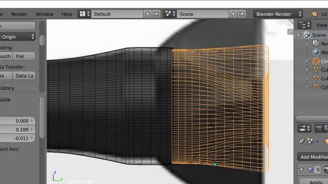Screen dimensions: 328x184
Task: Expand the second Cube object row
Action: pyautogui.click(x=307, y=78)
